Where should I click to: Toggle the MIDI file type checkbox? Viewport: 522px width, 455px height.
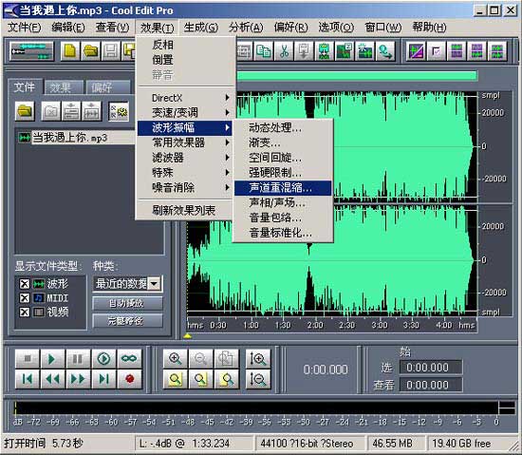[25, 297]
